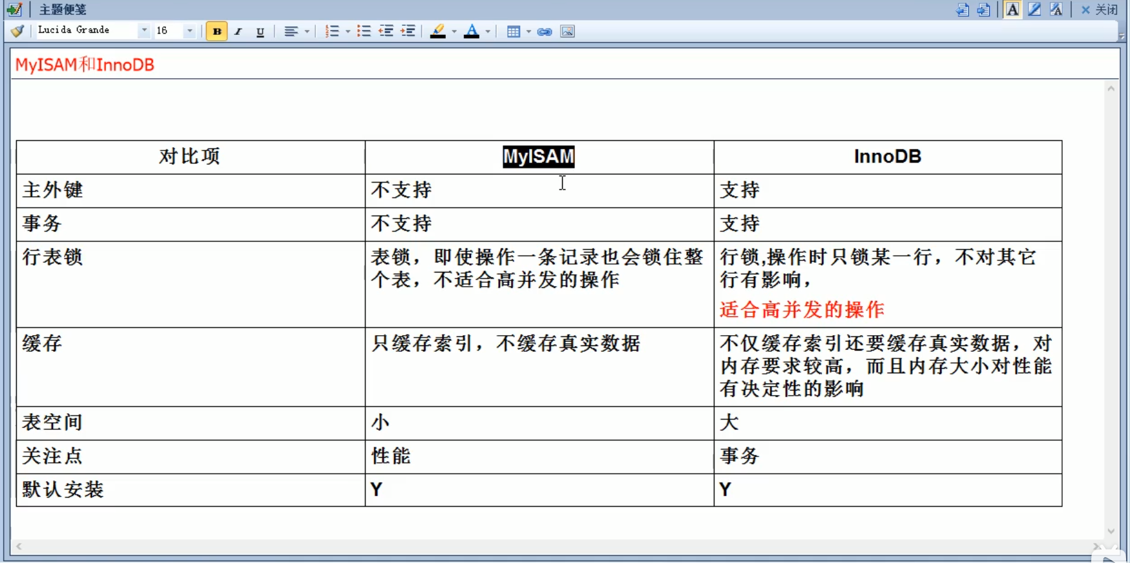Toggle underline formatting

click(260, 32)
